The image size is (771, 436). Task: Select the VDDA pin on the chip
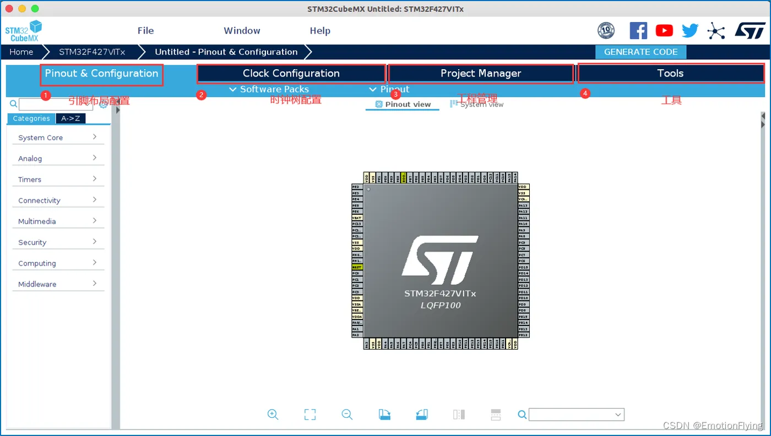[x=357, y=317]
